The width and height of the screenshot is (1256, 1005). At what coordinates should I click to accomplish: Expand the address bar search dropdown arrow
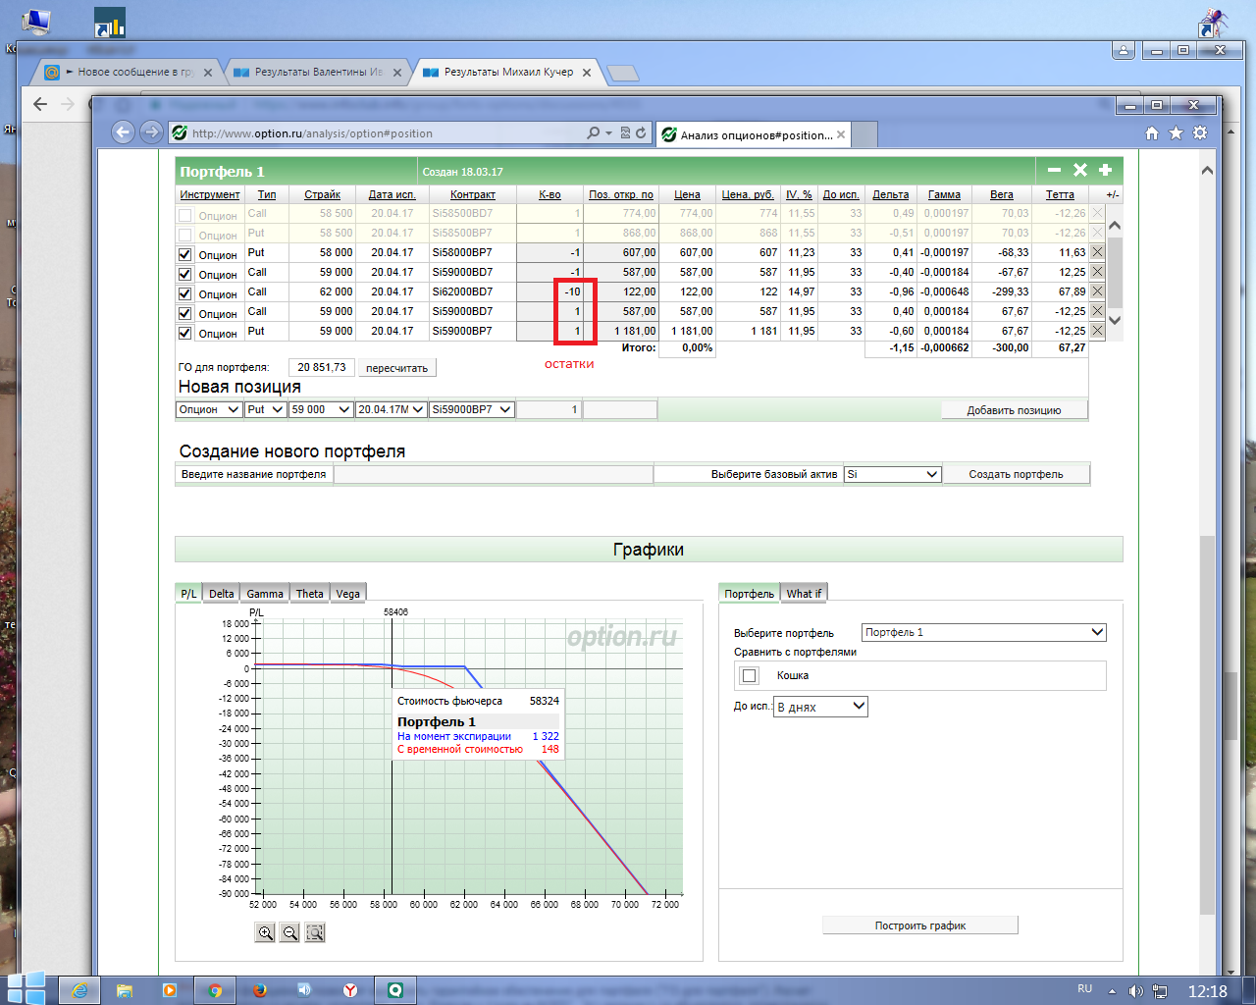(608, 133)
